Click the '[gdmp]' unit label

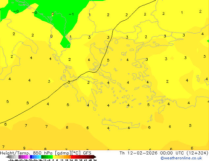(63, 153)
